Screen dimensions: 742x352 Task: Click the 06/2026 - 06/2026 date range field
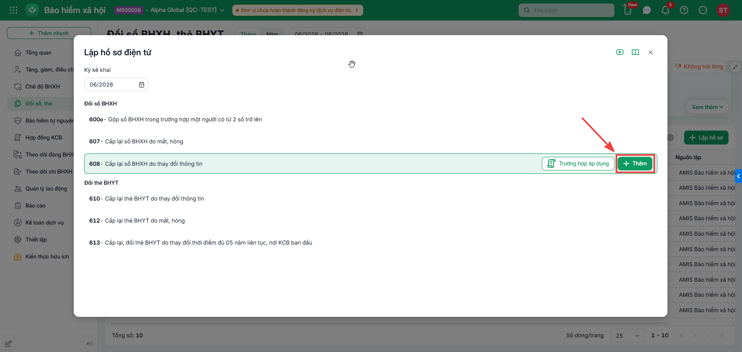click(x=328, y=34)
